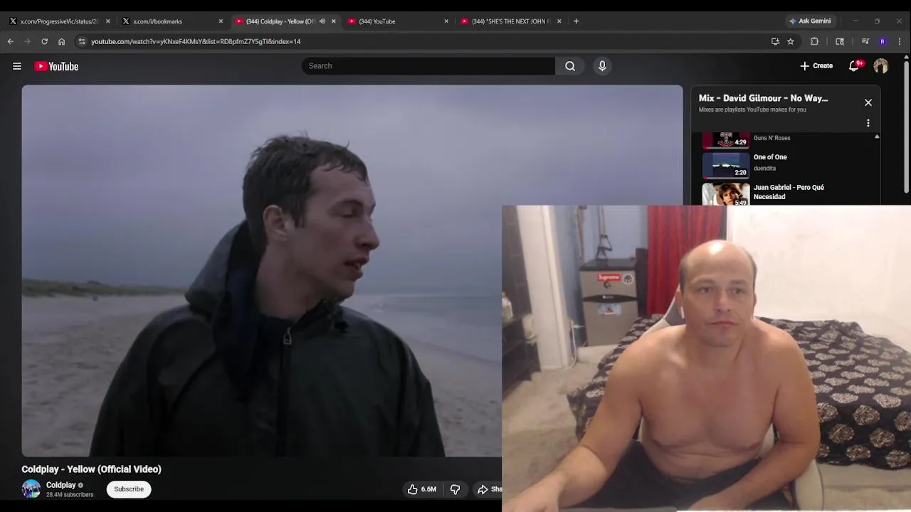Viewport: 911px width, 512px height.
Task: Like the Coldplay Yellow video
Action: point(421,489)
